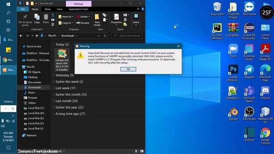274x154 pixels.
Task: Select the Notepad++ desktop icon
Action: (x=233, y=92)
